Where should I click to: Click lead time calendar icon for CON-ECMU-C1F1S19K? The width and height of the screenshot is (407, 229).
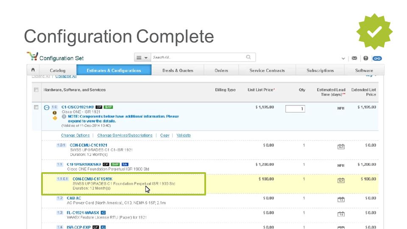pyautogui.click(x=341, y=180)
